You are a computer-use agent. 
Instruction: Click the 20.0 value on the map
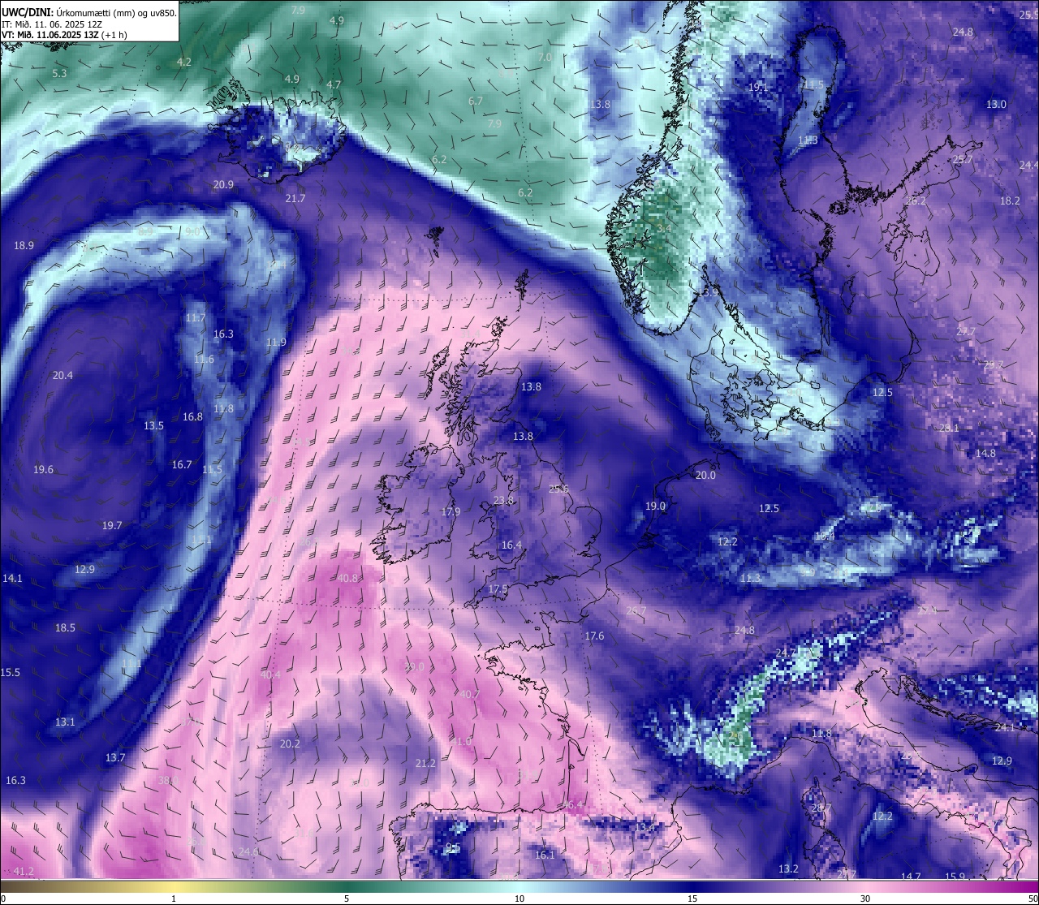click(x=705, y=475)
